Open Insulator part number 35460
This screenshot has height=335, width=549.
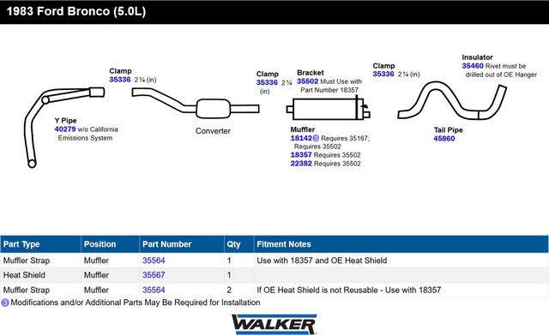[x=473, y=66]
